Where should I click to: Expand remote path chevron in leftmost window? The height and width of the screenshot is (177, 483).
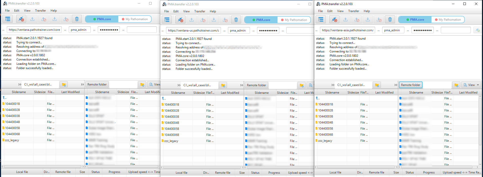pos(82,84)
